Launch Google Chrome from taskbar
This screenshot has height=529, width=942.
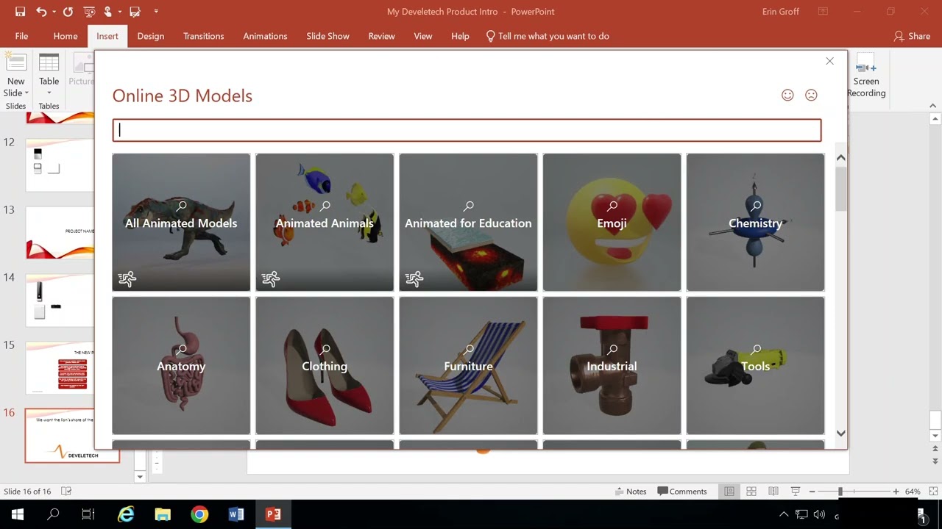coord(199,514)
